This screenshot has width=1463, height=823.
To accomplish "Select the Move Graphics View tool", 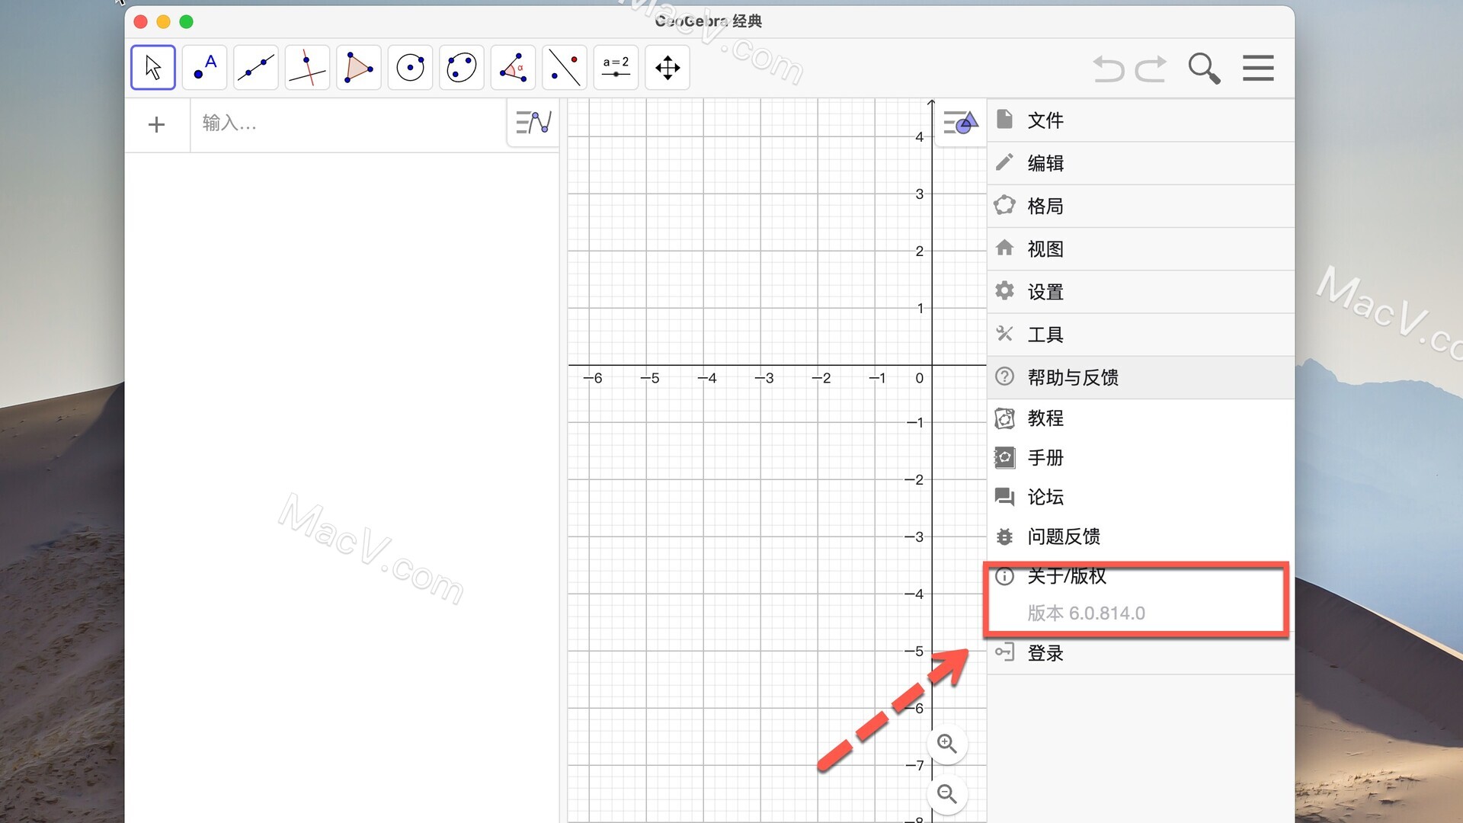I will click(667, 68).
